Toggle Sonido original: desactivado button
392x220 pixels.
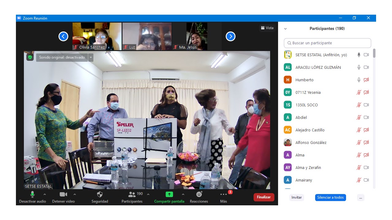[62, 57]
